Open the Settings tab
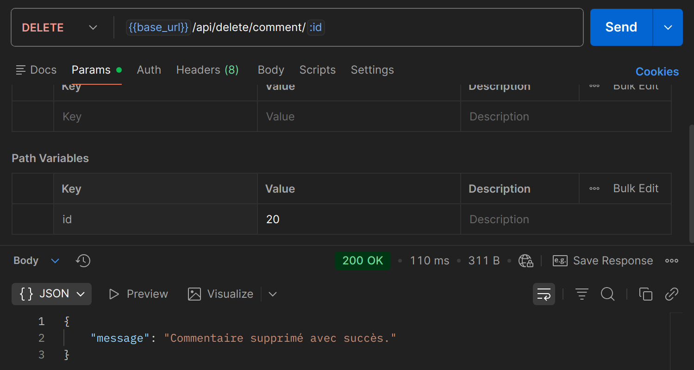The width and height of the screenshot is (694, 370). 372,70
